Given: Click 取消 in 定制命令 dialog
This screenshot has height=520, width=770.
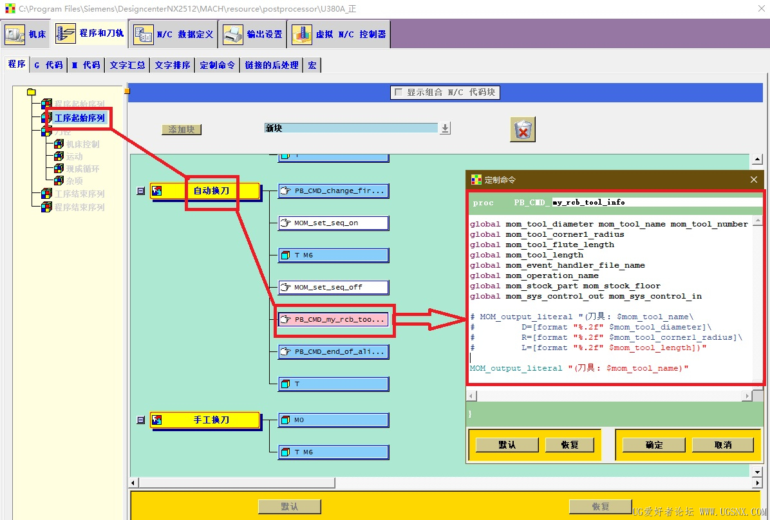Looking at the screenshot, I should (723, 445).
